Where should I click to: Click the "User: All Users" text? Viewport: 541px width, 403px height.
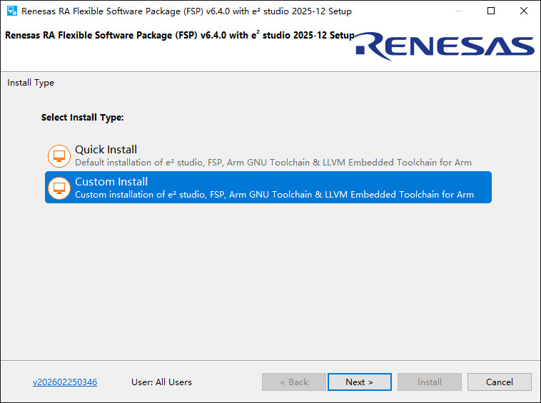coord(161,382)
